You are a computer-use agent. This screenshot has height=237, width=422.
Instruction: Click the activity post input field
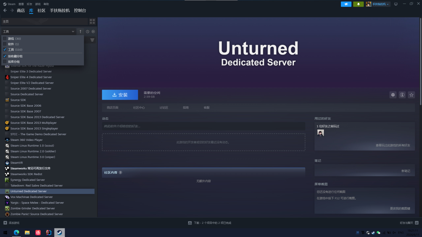click(203, 126)
